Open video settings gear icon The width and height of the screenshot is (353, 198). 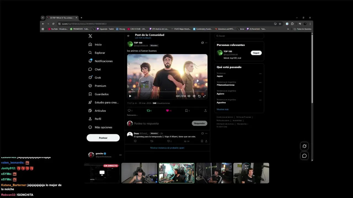coord(194,96)
